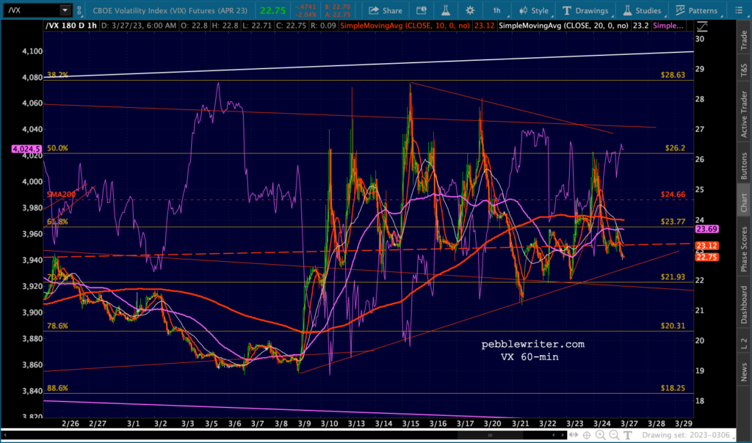Click the $21.93 Fibonacci level label
The height and width of the screenshot is (443, 752).
tap(673, 277)
